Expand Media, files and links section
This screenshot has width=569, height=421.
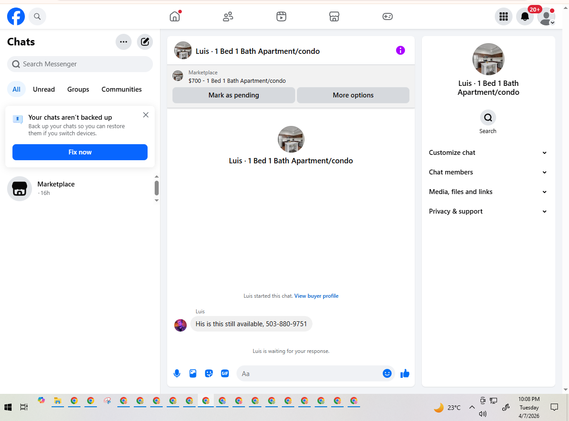[x=488, y=192]
